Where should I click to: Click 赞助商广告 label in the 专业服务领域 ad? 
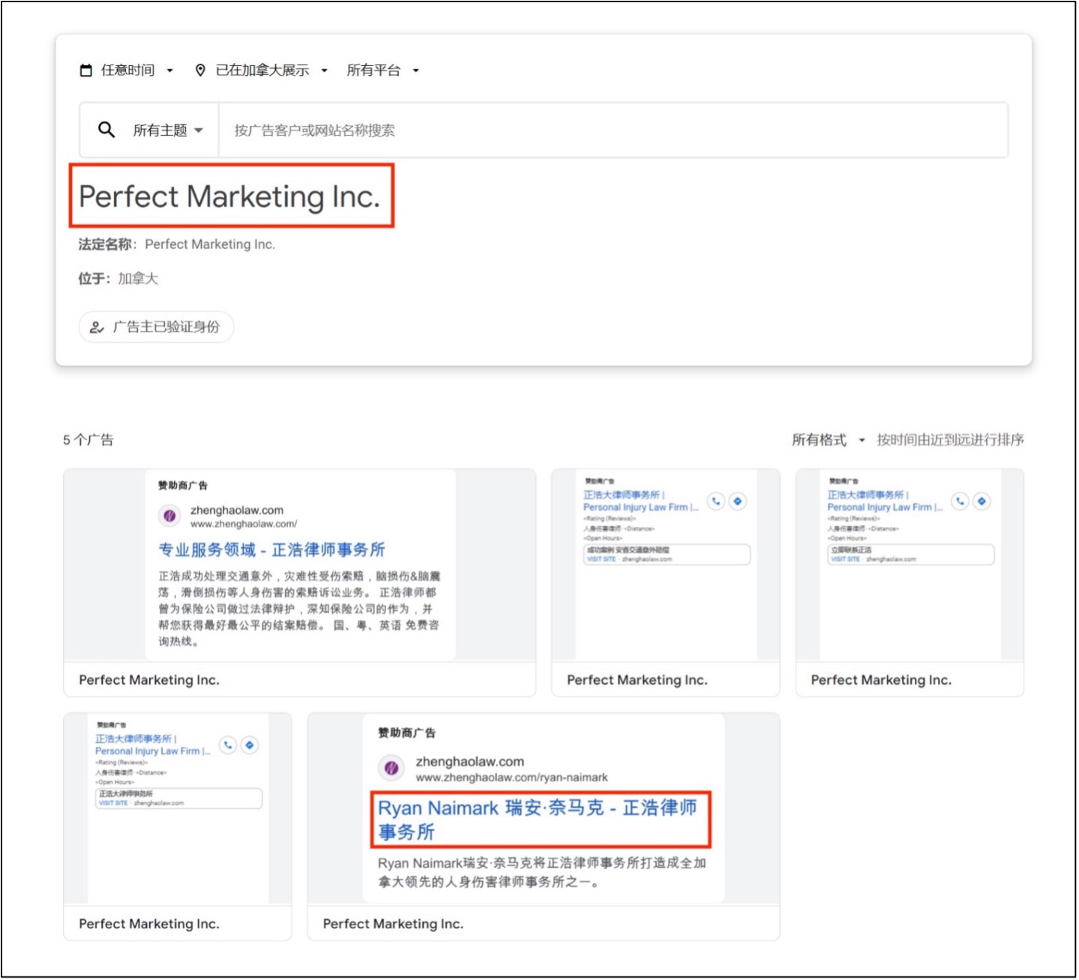[183, 485]
